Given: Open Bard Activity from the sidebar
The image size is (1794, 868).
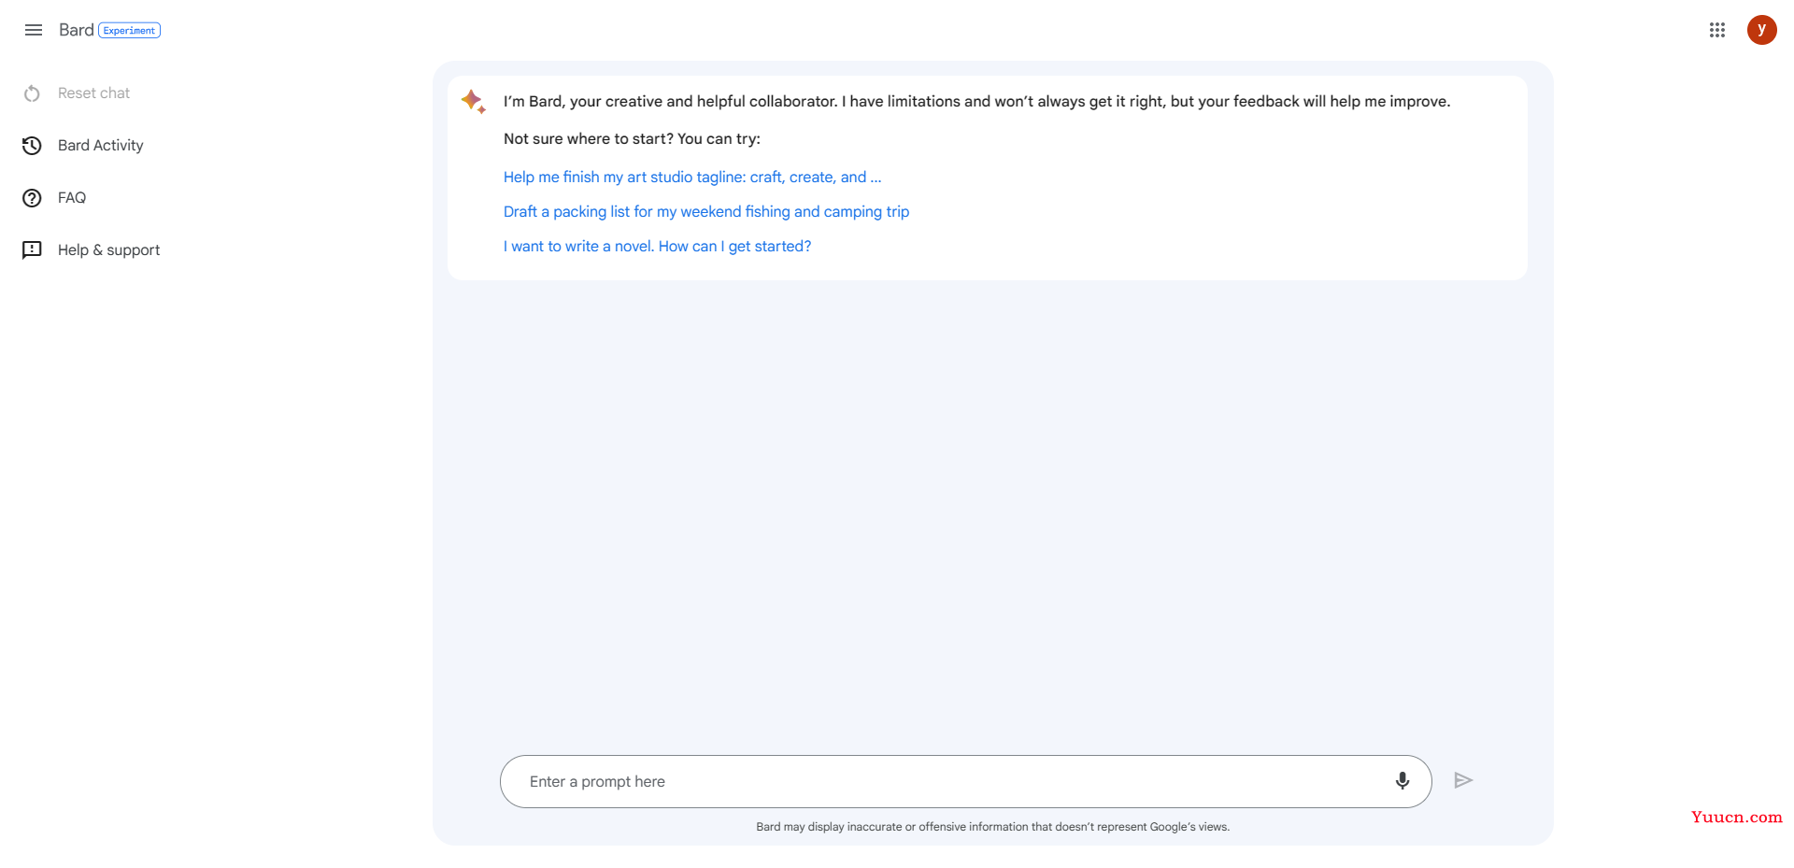Looking at the screenshot, I should 101,146.
